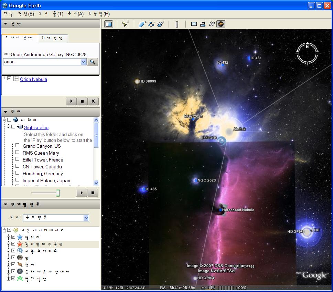Click the Hubble icon below NGC 2024
Image resolution: width=333 pixels, height=292 pixels.
click(x=222, y=141)
